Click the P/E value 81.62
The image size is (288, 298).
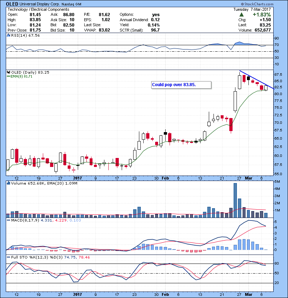(104, 15)
